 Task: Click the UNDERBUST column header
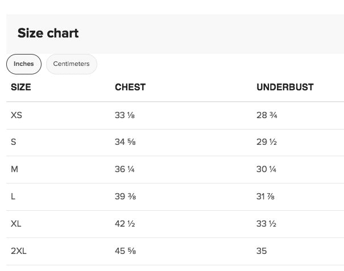tap(285, 87)
